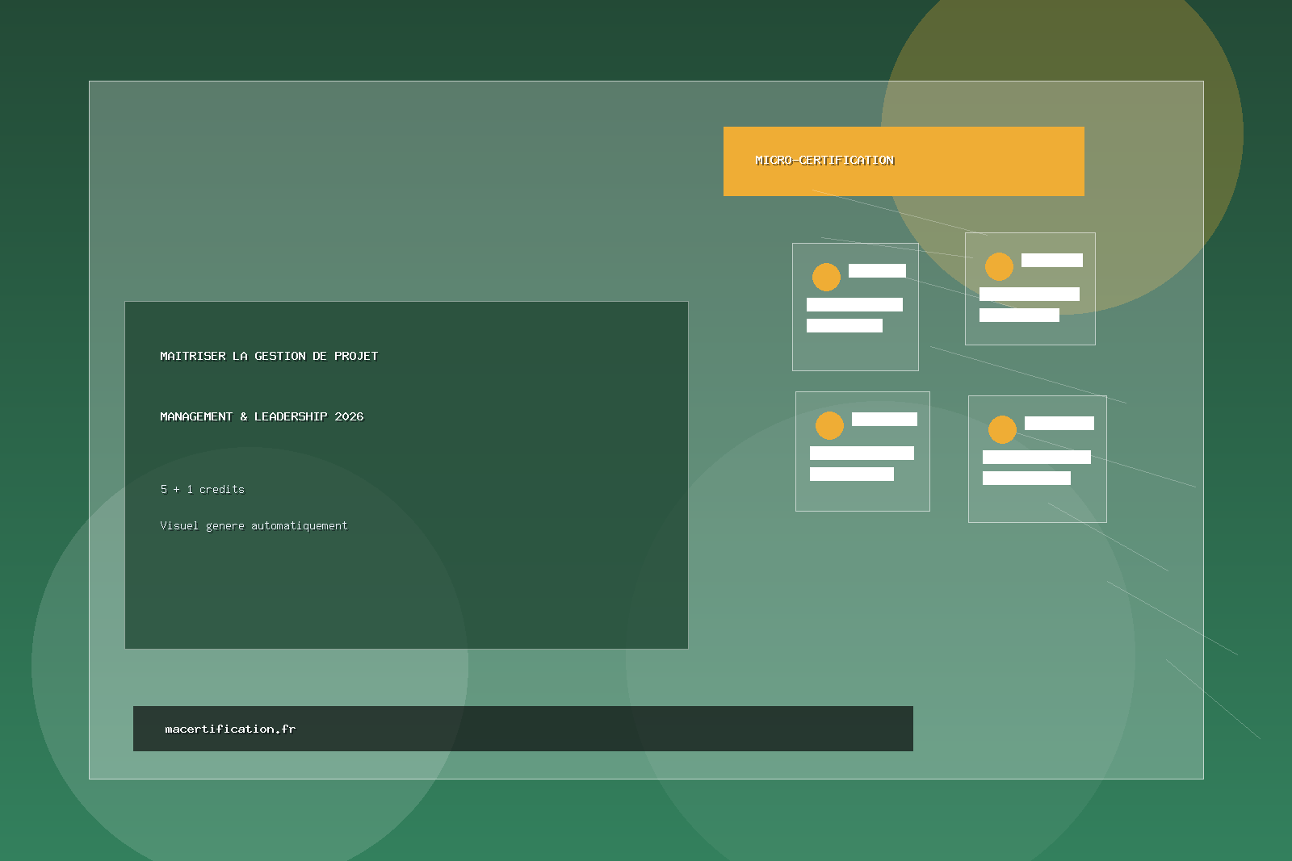The height and width of the screenshot is (861, 1292).
Task: Click the orange badge icon on the bottom-right card
Action: [1003, 429]
